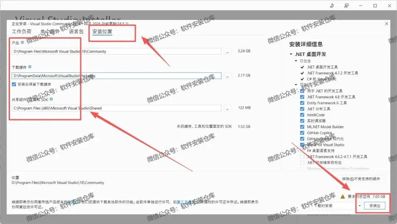Collapse the 已包含 group
This screenshot has width=397, height=224.
296,61
